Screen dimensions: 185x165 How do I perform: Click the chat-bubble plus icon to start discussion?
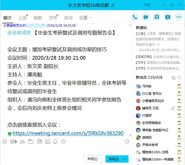[168, 17]
